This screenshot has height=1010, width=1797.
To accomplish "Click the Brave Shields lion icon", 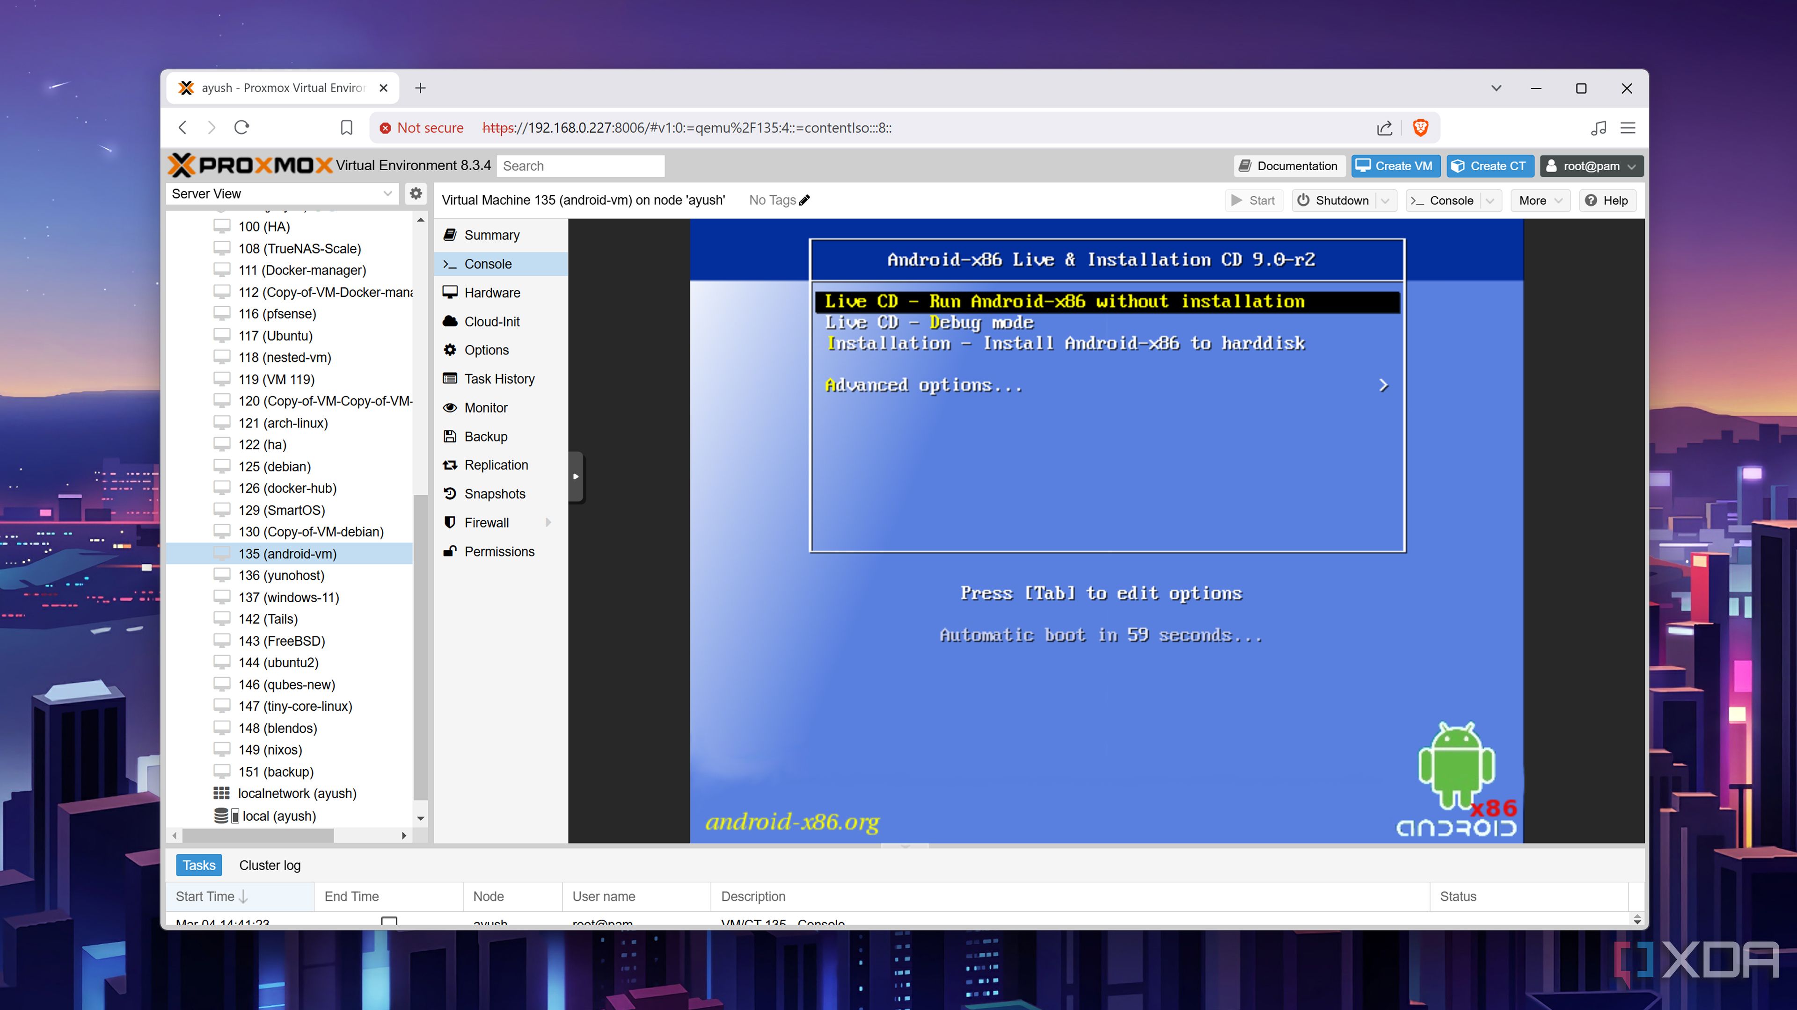I will pyautogui.click(x=1420, y=128).
